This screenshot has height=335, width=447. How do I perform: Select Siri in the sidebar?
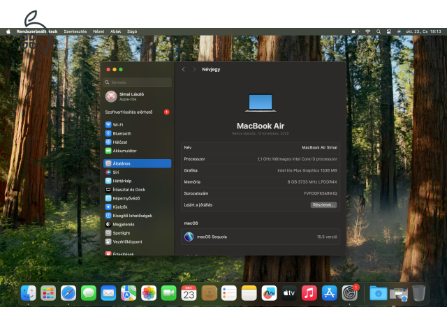tap(116, 172)
